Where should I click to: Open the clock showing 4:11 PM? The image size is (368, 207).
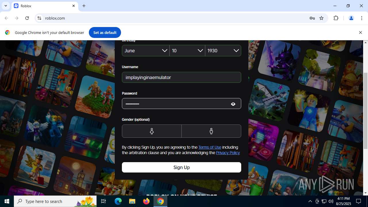(343, 201)
